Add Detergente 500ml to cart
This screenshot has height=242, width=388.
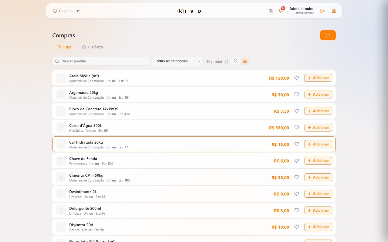pyautogui.click(x=318, y=210)
